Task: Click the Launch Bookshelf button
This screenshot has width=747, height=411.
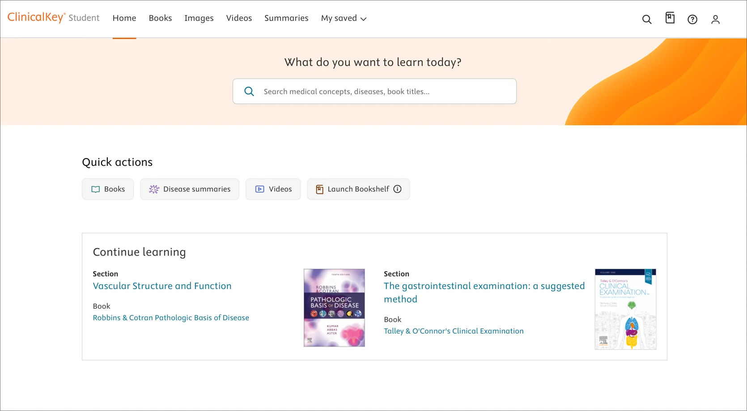Action: (358, 189)
